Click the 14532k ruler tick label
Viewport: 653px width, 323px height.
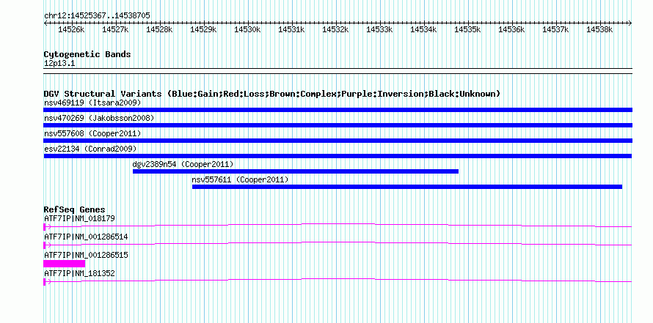tap(335, 29)
